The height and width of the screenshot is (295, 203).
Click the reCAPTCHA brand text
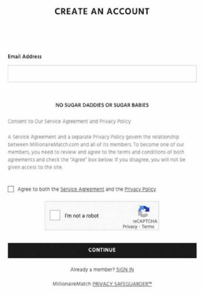point(145,221)
